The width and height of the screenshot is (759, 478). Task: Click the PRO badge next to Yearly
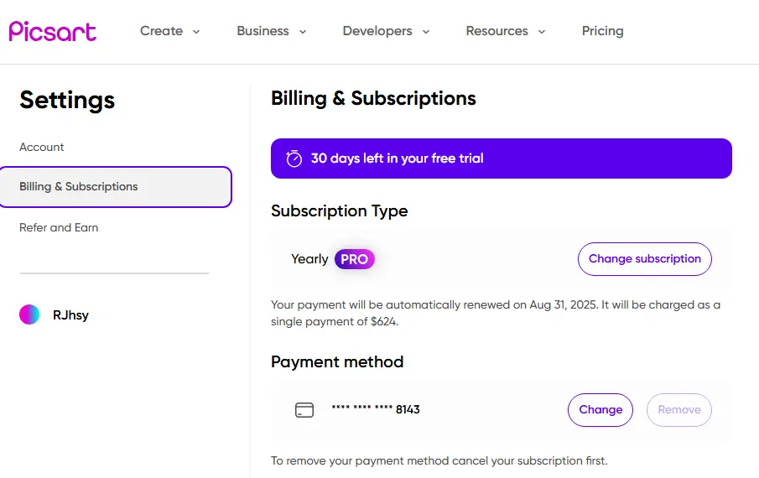coord(354,259)
